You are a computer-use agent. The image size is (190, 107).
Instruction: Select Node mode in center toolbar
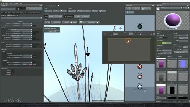(77, 17)
